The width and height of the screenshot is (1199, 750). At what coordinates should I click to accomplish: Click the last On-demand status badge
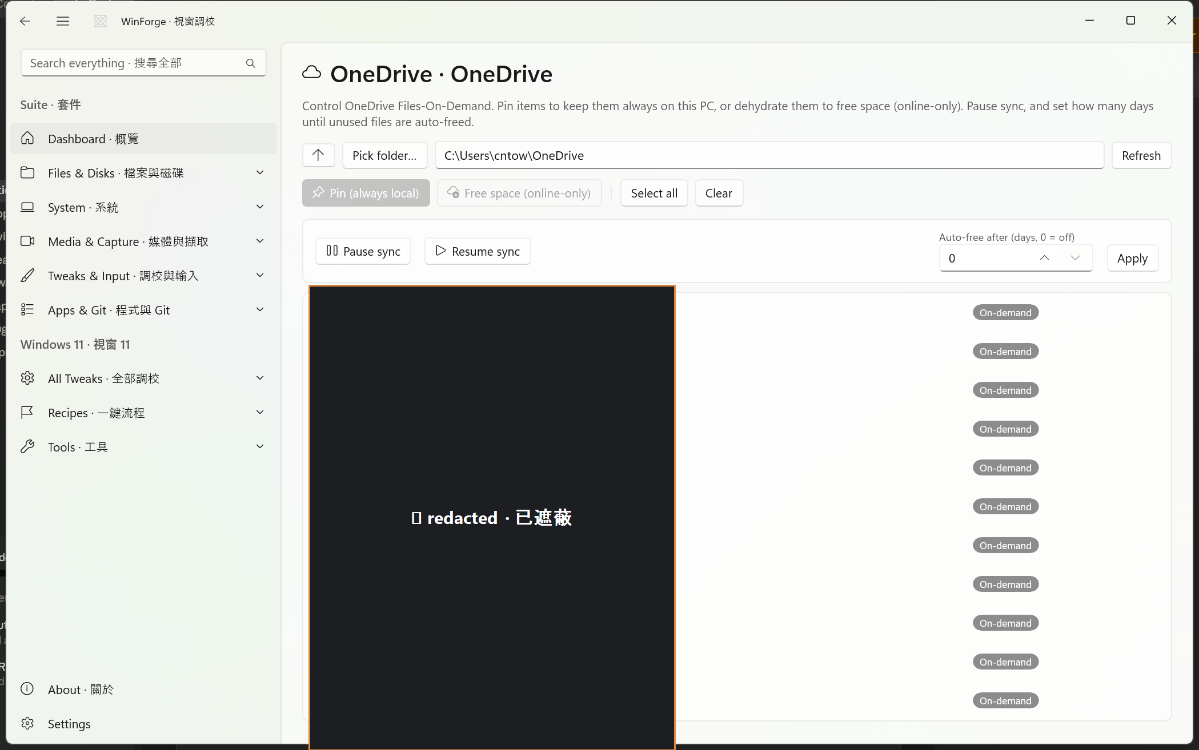[1005, 700]
